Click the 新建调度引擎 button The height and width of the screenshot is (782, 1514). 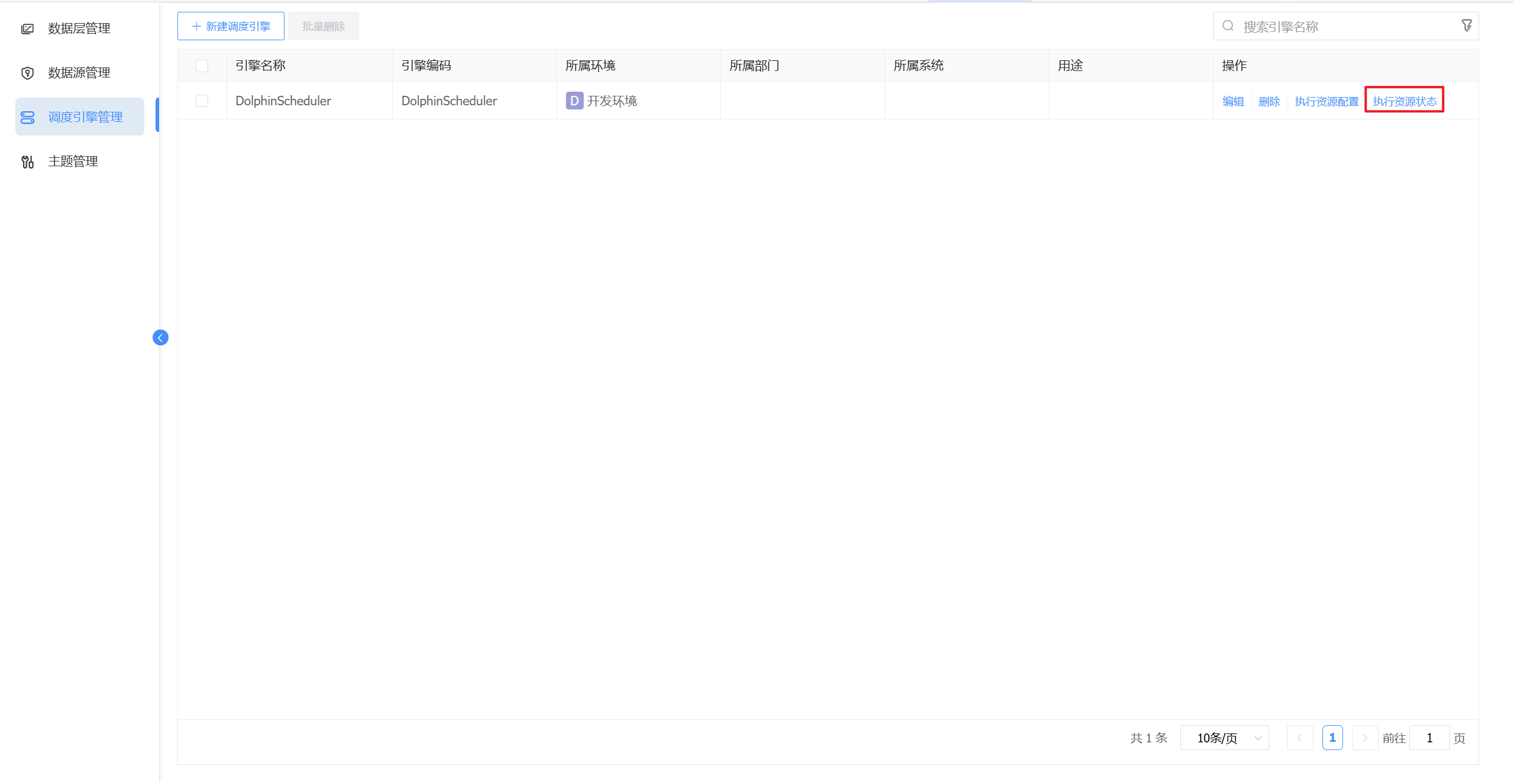click(231, 25)
